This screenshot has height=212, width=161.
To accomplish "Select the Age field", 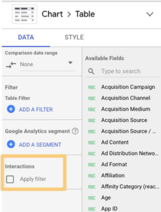I will [106, 198].
